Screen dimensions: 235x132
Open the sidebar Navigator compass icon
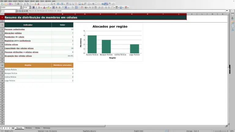click(233, 26)
